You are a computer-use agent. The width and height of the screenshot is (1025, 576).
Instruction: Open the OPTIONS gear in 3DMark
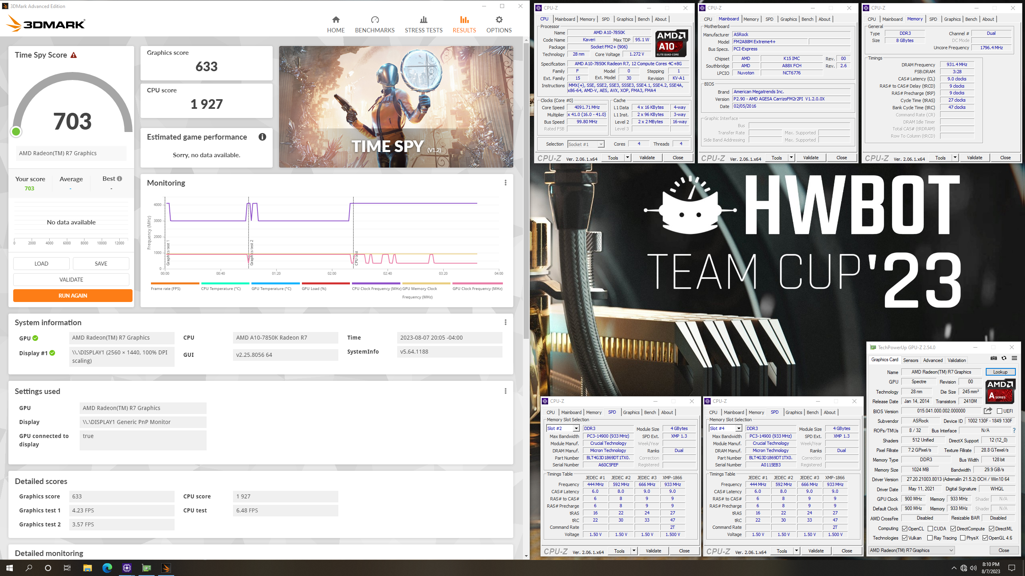[499, 24]
